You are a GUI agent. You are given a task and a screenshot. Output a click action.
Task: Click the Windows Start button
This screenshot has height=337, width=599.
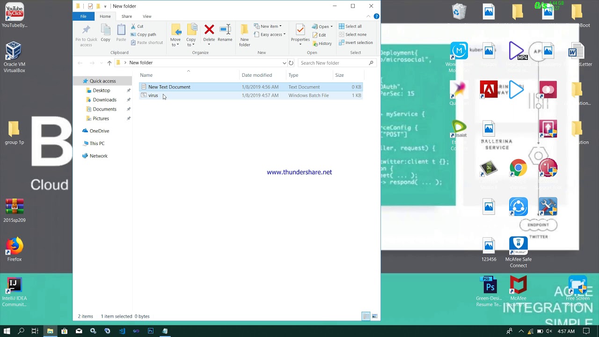tap(7, 331)
